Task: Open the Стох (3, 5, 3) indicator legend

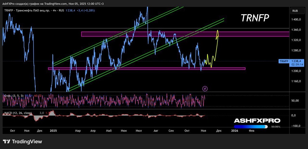Action: tap(14, 96)
